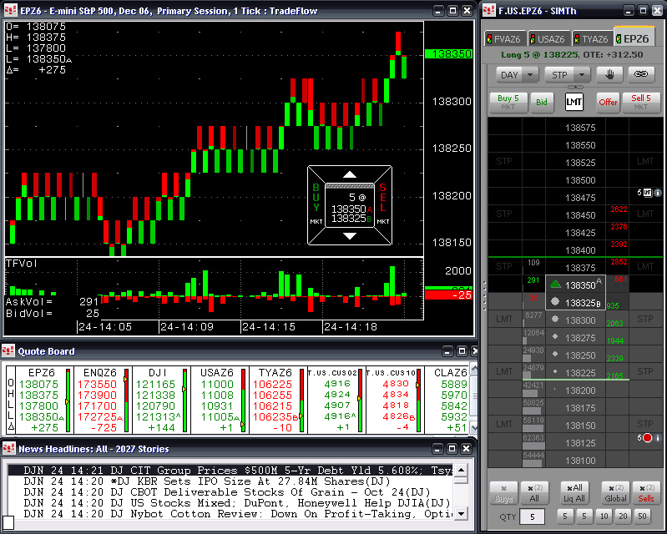
Task: Open the CBOT Deliverable Stocks Of Grain headline
Action: [x=230, y=492]
